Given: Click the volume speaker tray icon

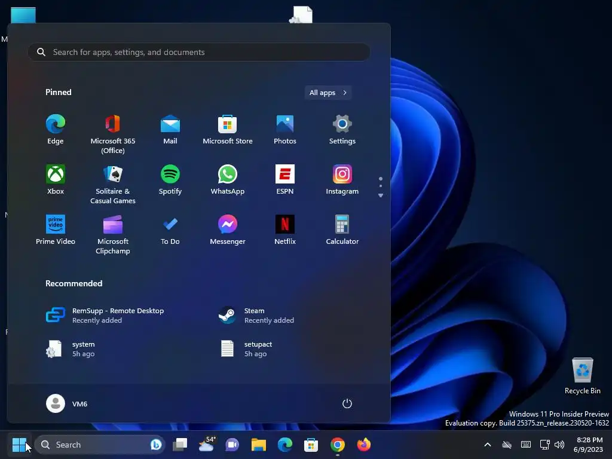Looking at the screenshot, I should tap(559, 445).
